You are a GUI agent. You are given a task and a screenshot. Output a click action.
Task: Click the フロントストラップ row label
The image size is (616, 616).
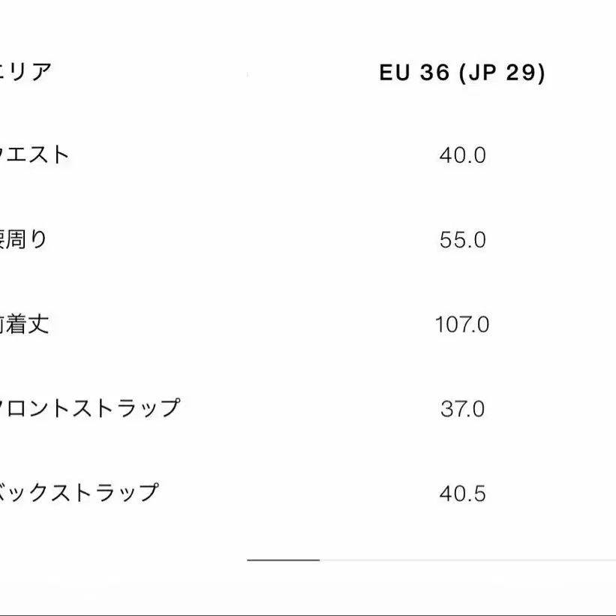coord(90,409)
